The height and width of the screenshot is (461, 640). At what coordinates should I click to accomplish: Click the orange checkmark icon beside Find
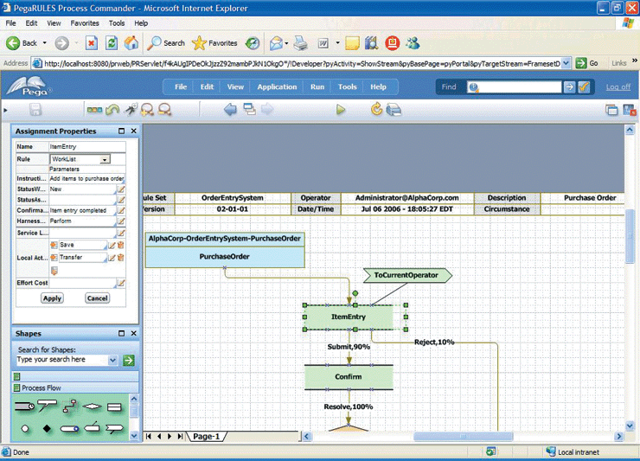584,86
